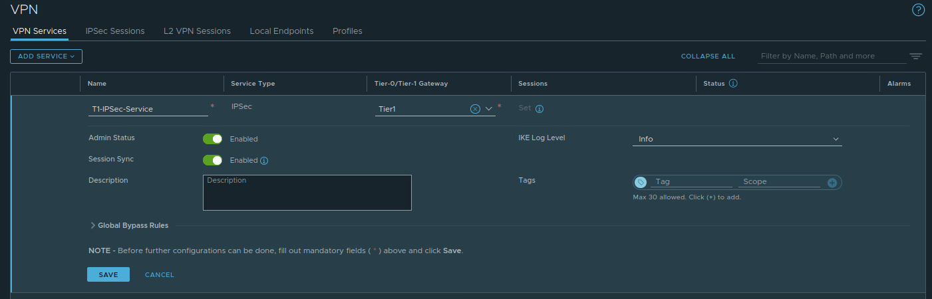Click the tag label icon
Viewport: 932px width, 299px height.
tap(641, 183)
